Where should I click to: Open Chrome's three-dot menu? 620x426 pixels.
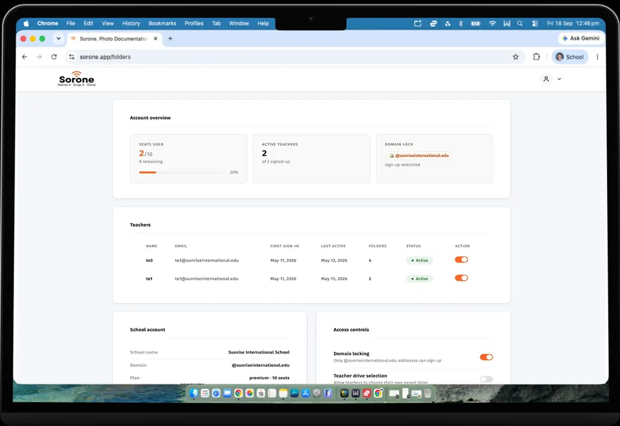point(598,57)
